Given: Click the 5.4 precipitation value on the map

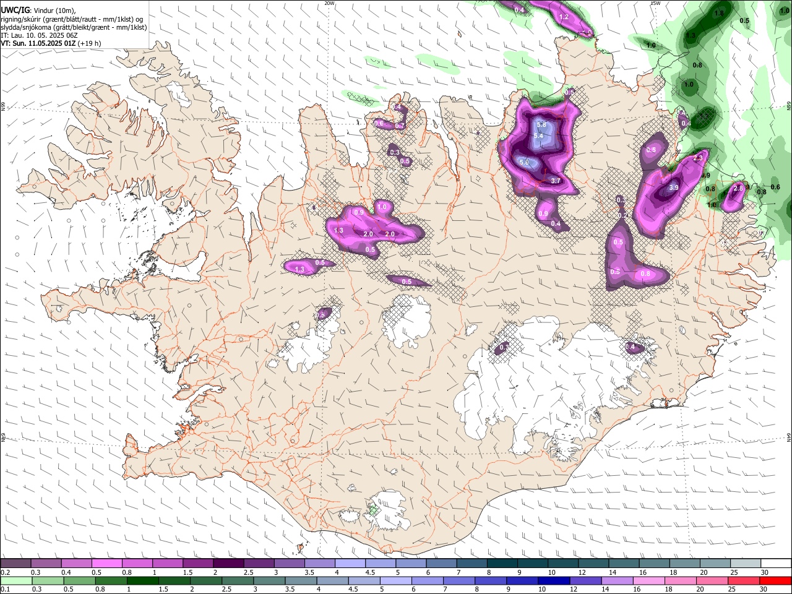Looking at the screenshot, I should point(538,136).
